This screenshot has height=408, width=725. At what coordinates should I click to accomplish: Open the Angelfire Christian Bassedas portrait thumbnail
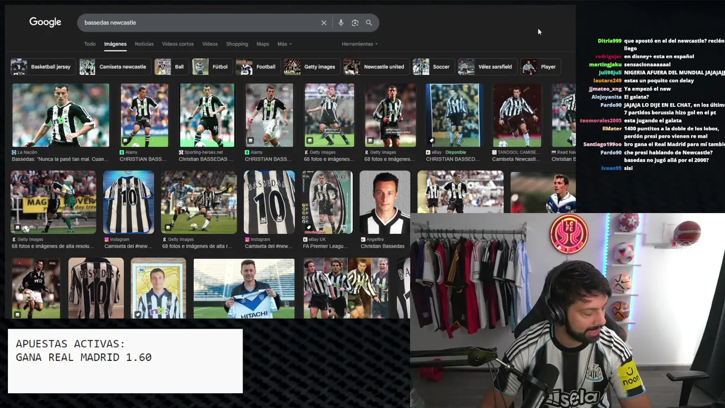pos(385,202)
